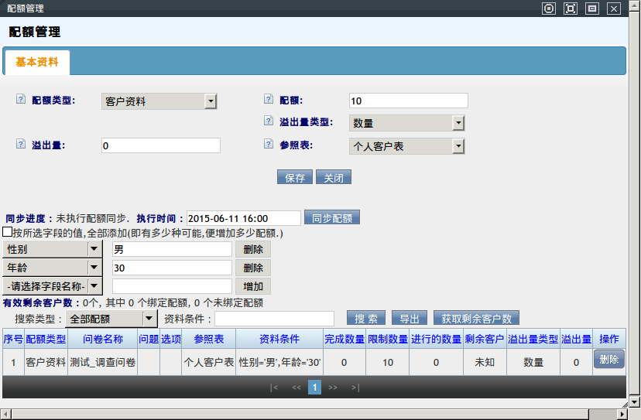
Task: Click the help icon next to 配额
Action: pyautogui.click(x=269, y=100)
